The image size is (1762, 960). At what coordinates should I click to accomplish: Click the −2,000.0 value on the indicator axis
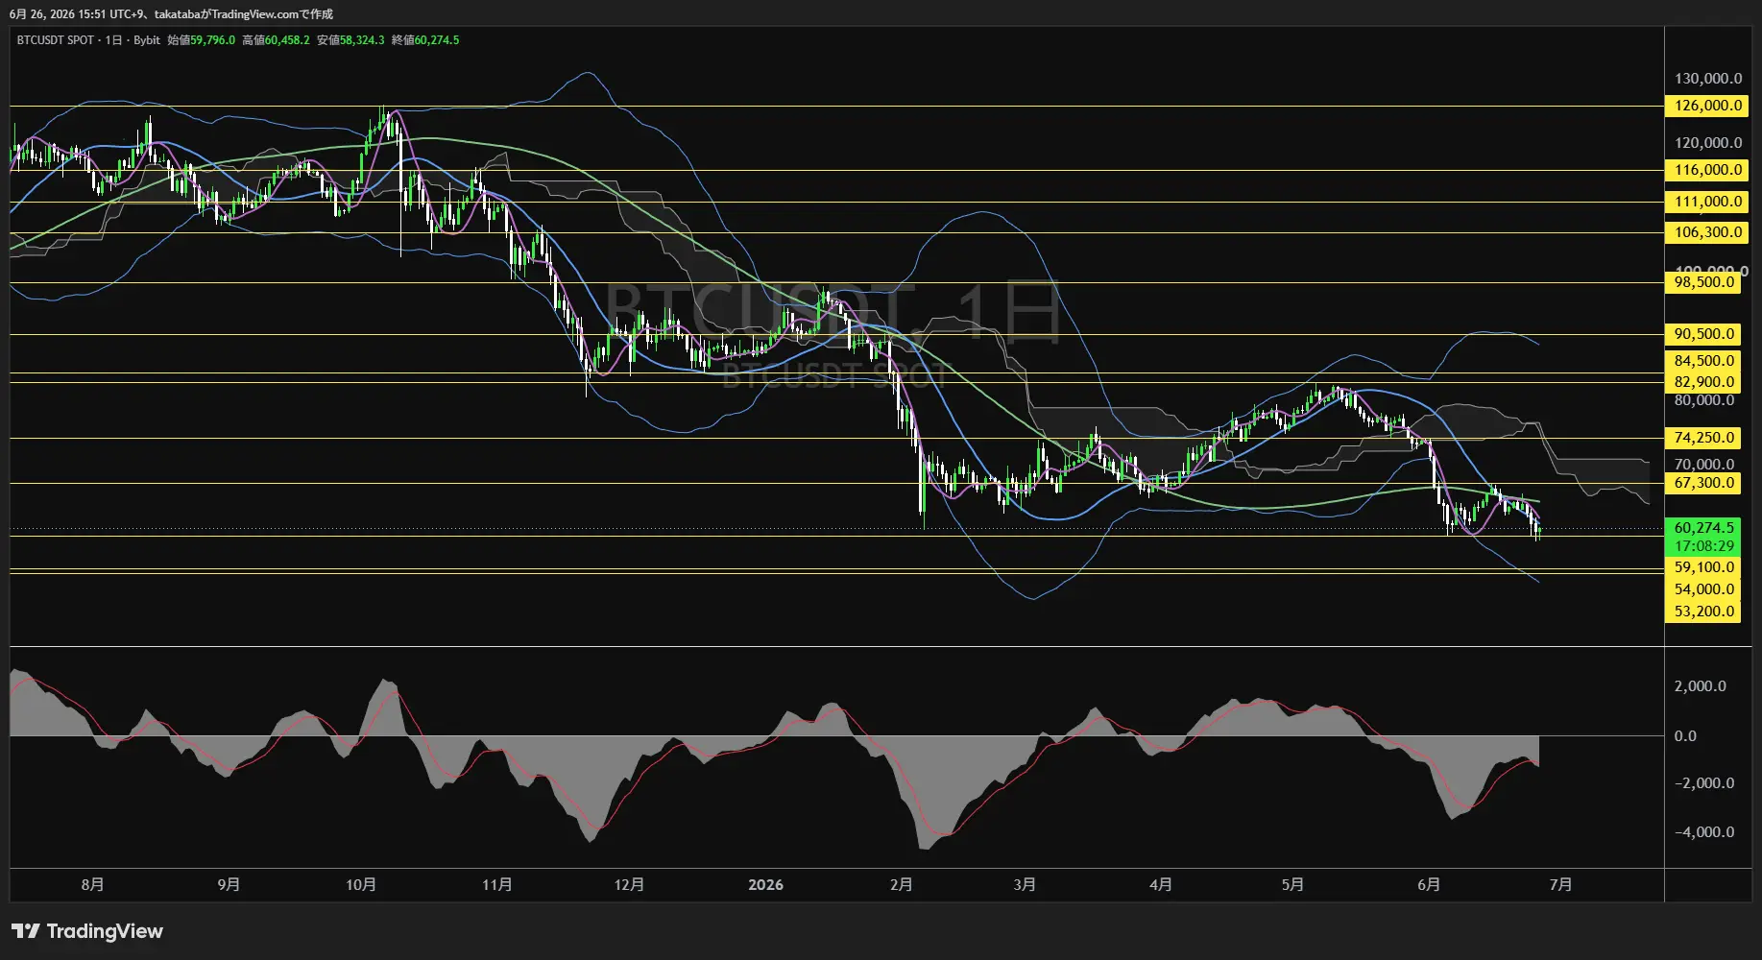coord(1704,783)
